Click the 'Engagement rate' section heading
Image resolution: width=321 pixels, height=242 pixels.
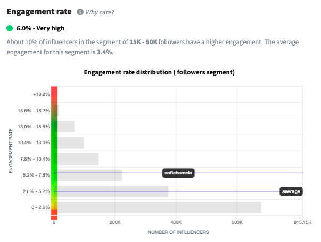pyautogui.click(x=39, y=12)
